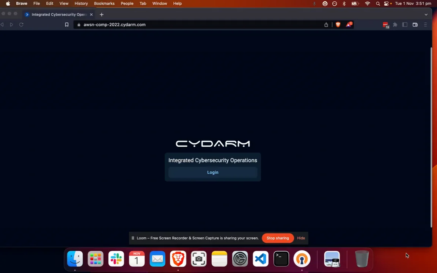Open the Brave application menu

pos(22,4)
